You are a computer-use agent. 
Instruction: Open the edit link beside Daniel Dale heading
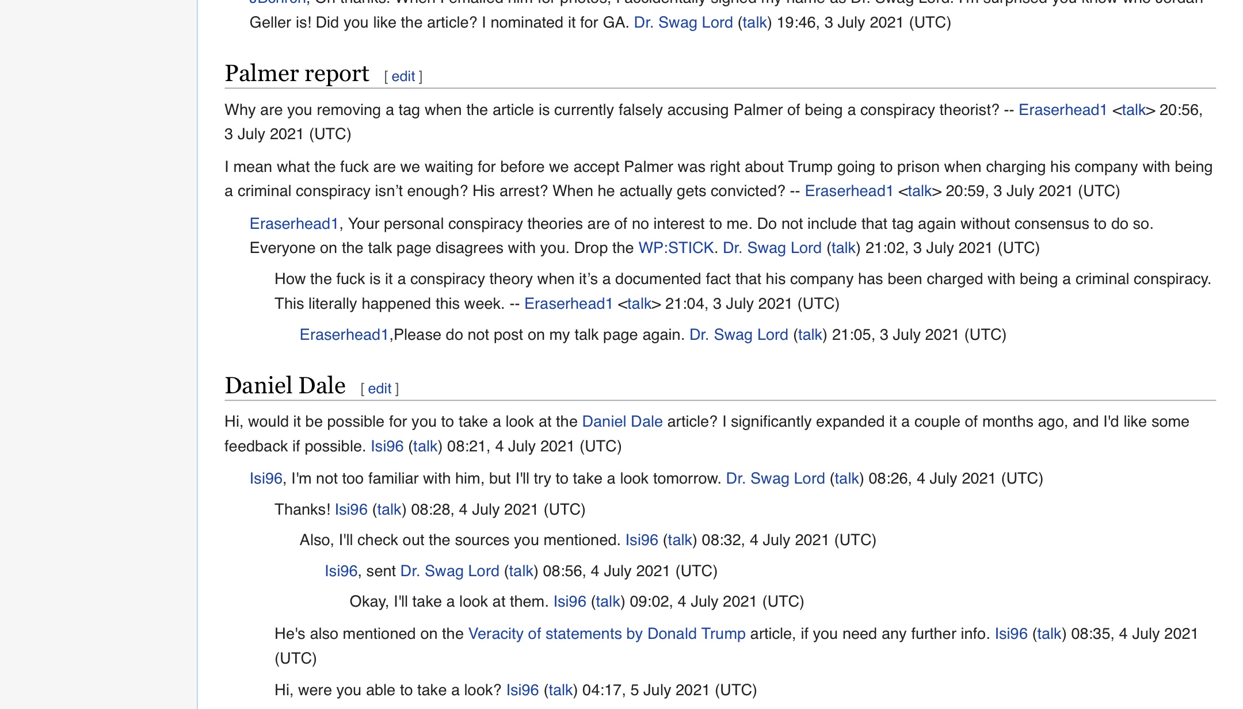[x=379, y=389]
